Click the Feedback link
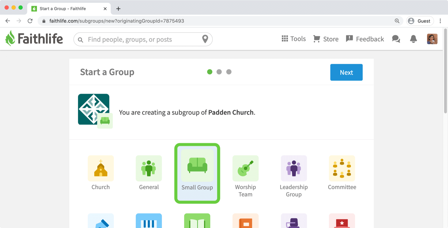 point(365,39)
